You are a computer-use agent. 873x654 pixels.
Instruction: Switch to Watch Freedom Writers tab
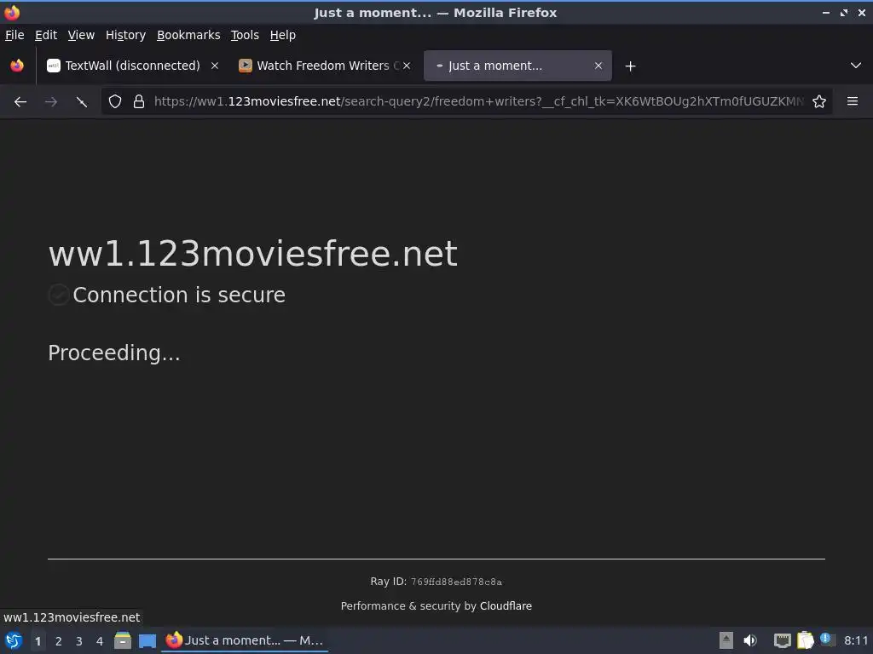(x=325, y=66)
